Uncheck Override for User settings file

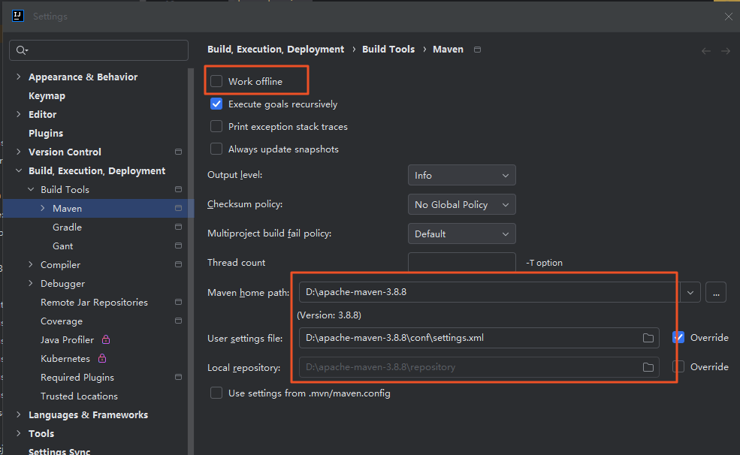pos(678,338)
